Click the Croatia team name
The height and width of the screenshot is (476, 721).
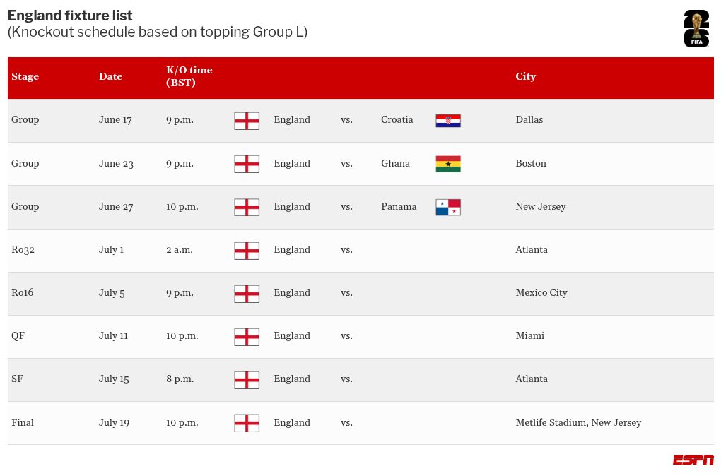pyautogui.click(x=397, y=120)
